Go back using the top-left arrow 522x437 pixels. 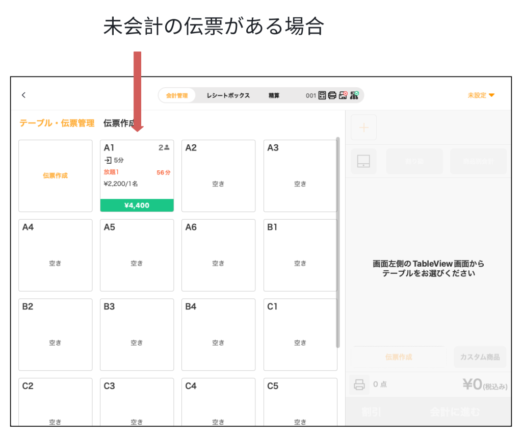click(x=23, y=95)
